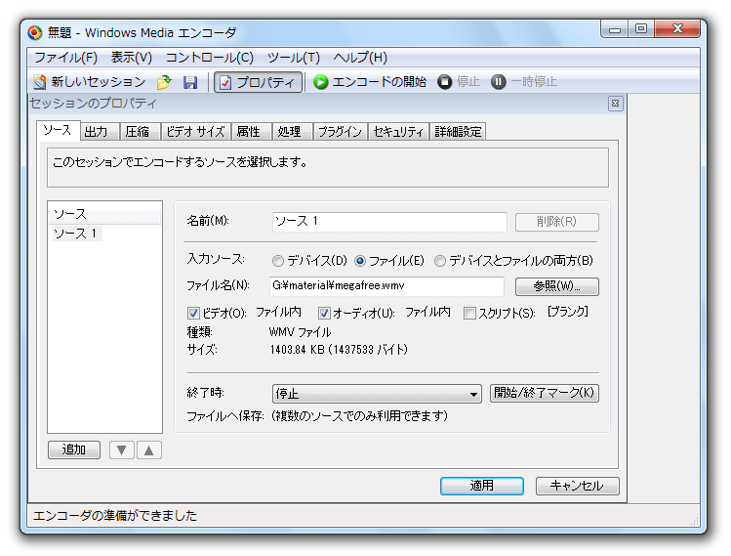Save session with the floppy disk icon

pyautogui.click(x=190, y=82)
